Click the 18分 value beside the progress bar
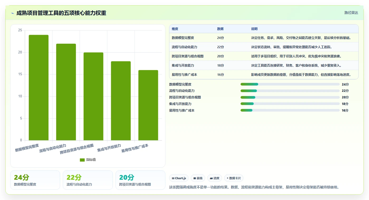The height and width of the screenshot is (200, 369). 345,104
